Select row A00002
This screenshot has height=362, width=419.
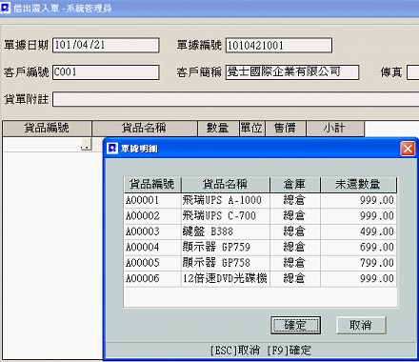[x=260, y=216]
